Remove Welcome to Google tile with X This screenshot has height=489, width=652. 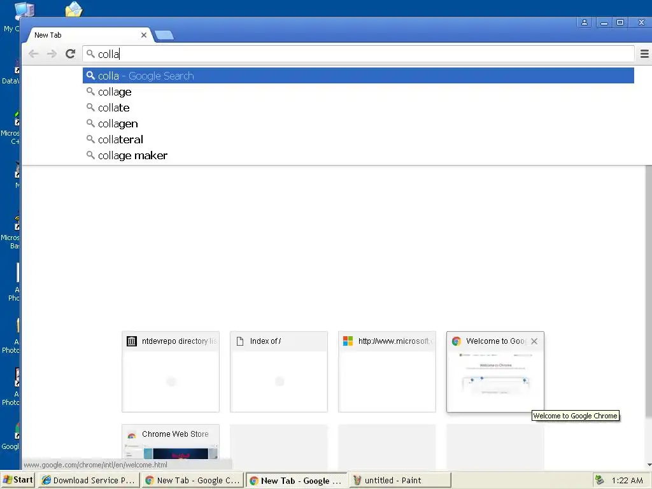(534, 341)
